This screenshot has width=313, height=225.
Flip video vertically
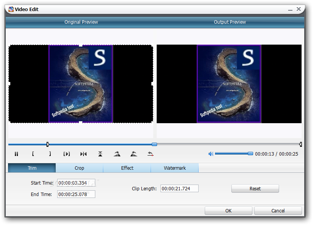100,154
